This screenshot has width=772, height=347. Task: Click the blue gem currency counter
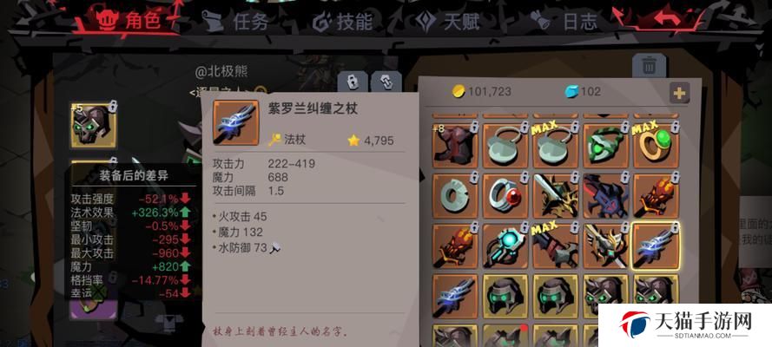583,91
